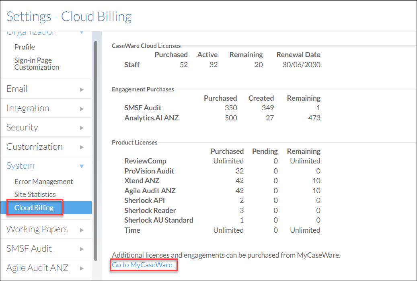
Task: Expand the Security section arrow
Action: [x=82, y=128]
